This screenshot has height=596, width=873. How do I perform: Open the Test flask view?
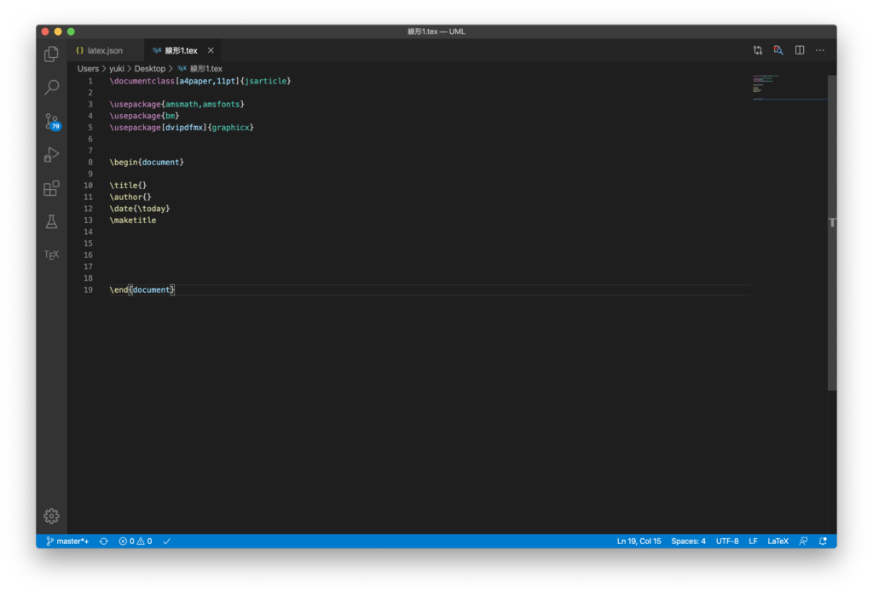click(x=51, y=221)
